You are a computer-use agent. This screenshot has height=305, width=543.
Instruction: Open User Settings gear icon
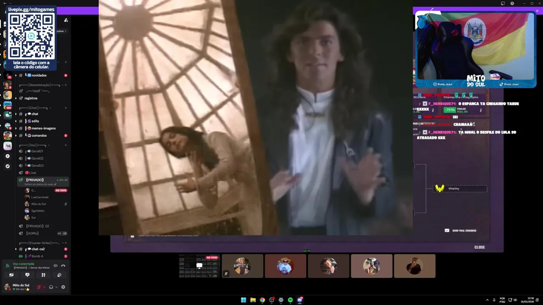(x=63, y=287)
